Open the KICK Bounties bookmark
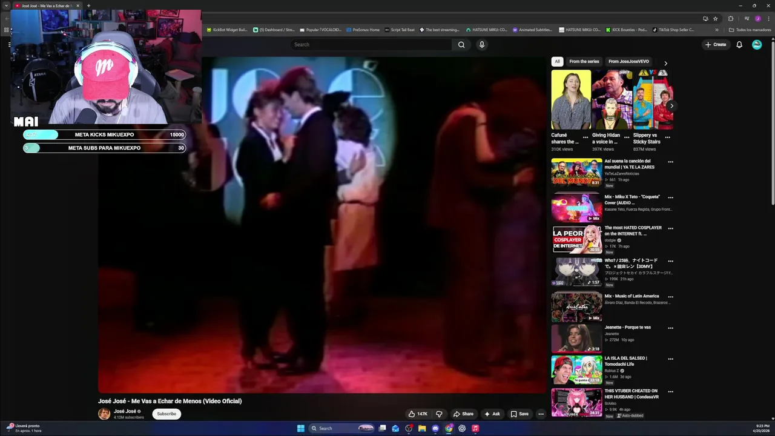 click(x=626, y=30)
